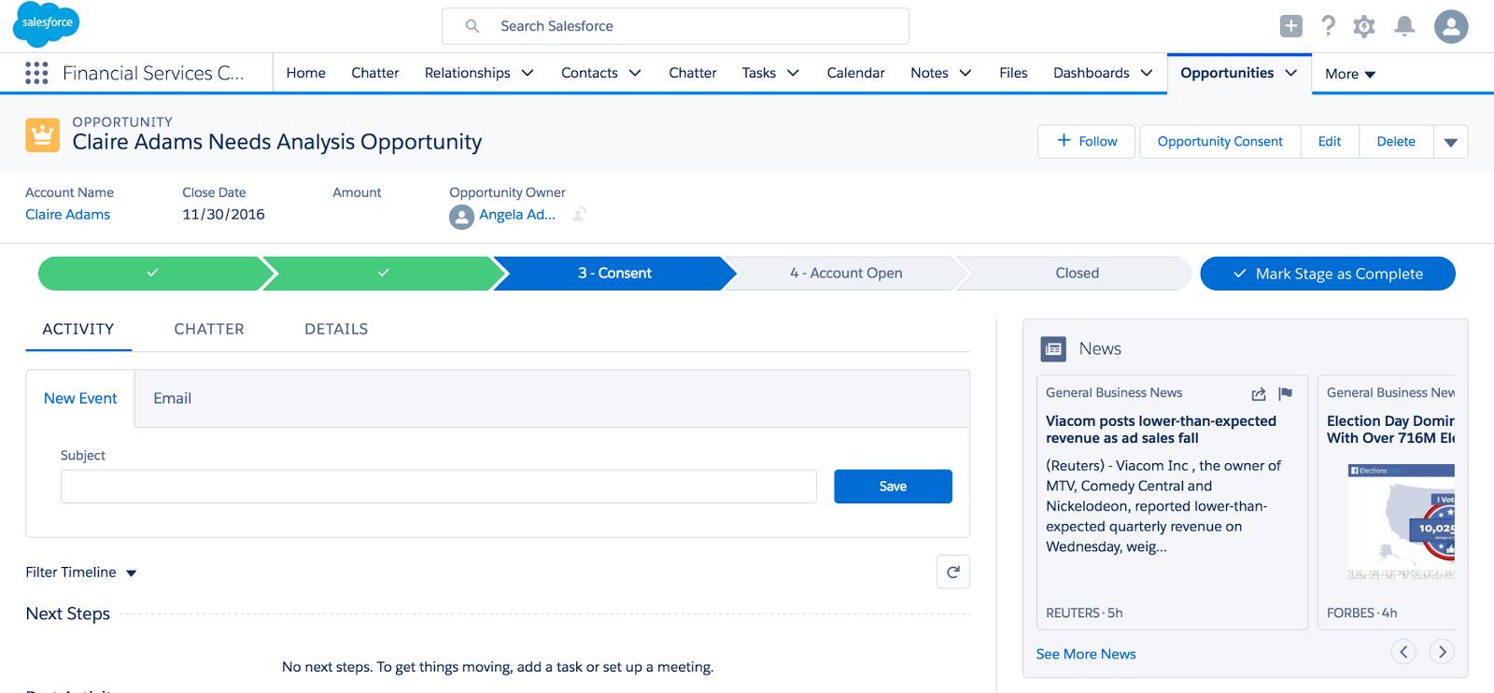Click the change owner icon beside Angela Ad...

click(x=580, y=215)
